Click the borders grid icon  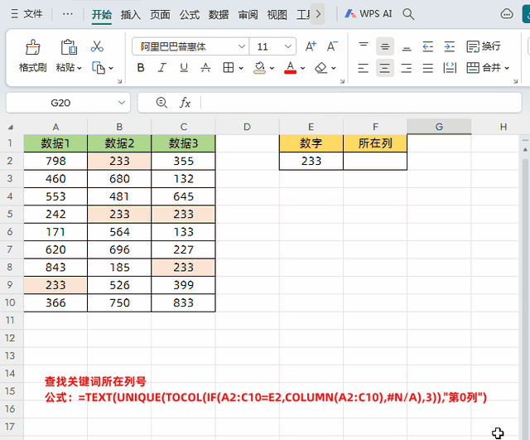pyautogui.click(x=229, y=68)
